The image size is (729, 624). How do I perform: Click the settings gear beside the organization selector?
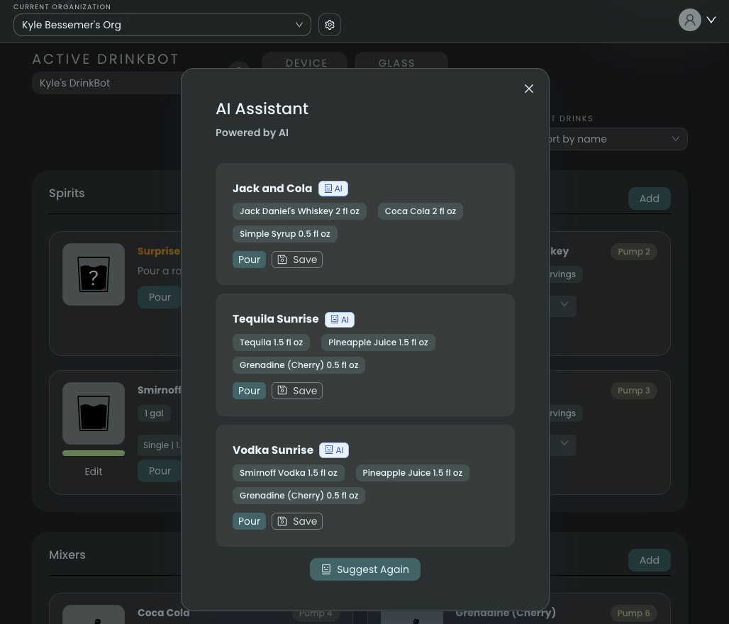coord(329,24)
